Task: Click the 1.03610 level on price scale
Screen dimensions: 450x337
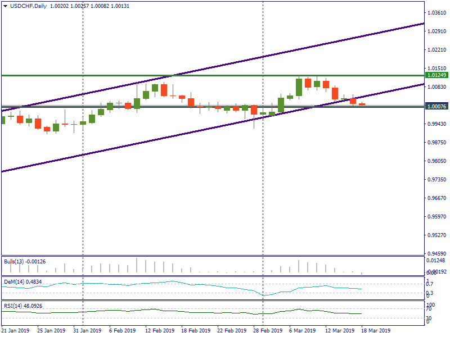Action: 436,13
